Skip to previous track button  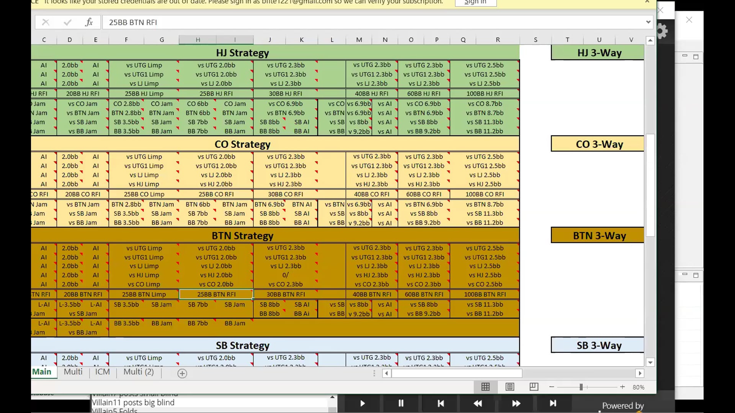click(441, 403)
